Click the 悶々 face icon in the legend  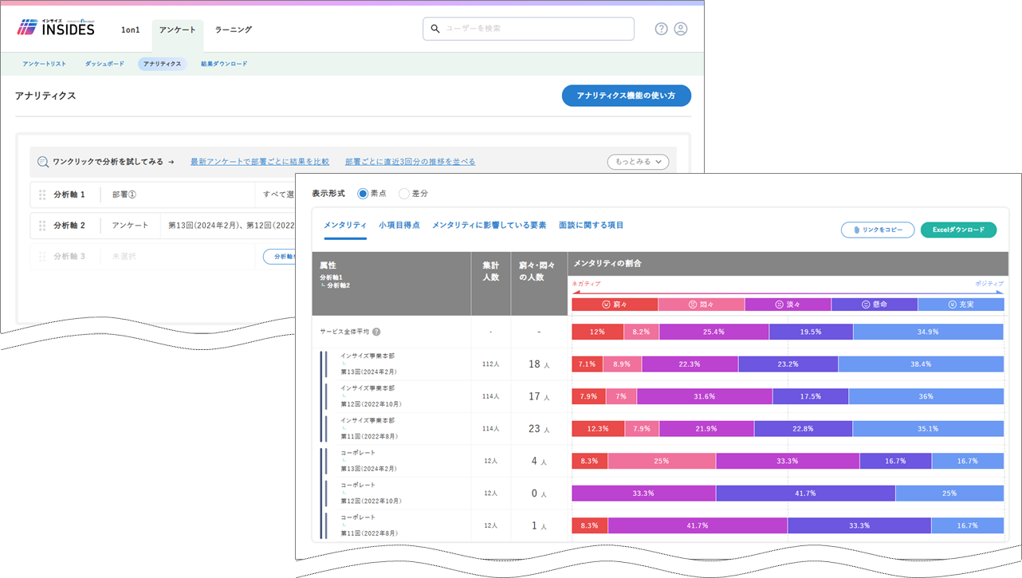(693, 305)
